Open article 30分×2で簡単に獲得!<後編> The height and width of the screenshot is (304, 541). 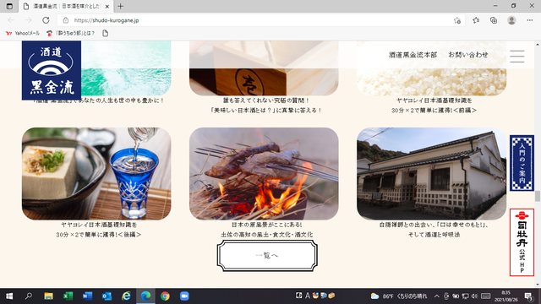[x=99, y=235]
